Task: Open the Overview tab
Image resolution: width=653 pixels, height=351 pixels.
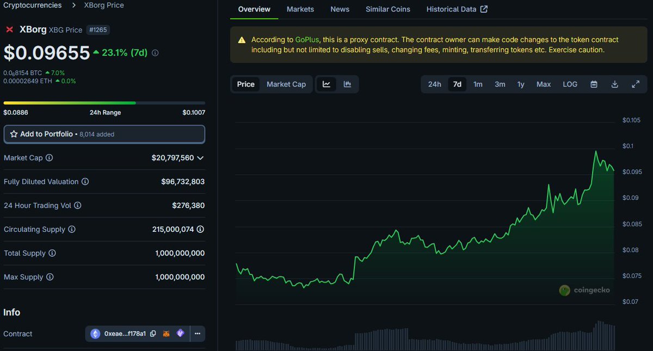Action: tap(254, 9)
